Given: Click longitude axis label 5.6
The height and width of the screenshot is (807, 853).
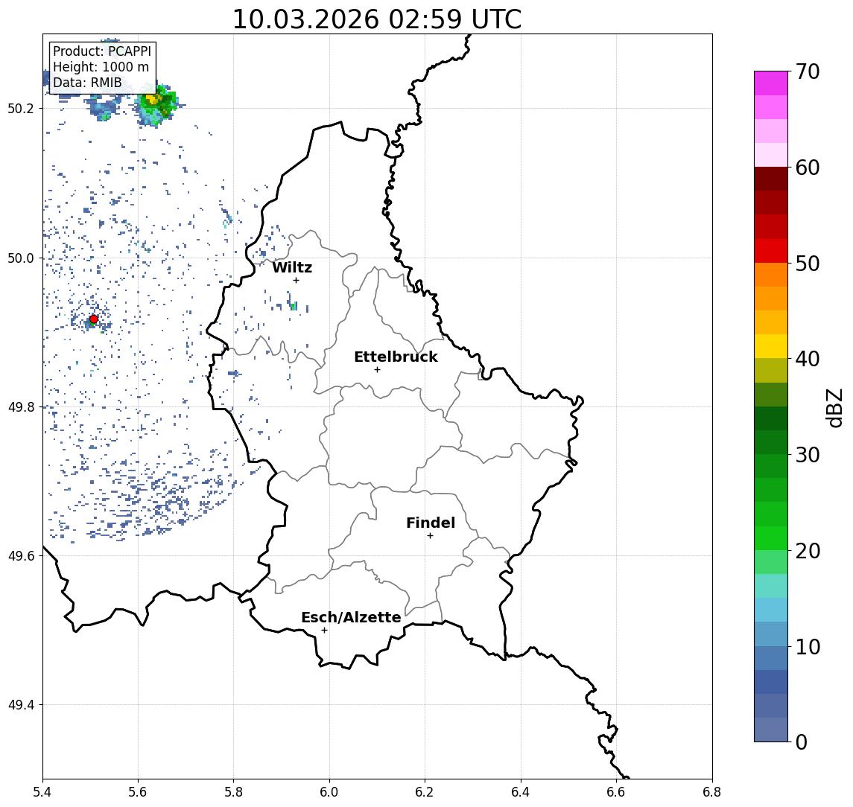Looking at the screenshot, I should [x=138, y=792].
